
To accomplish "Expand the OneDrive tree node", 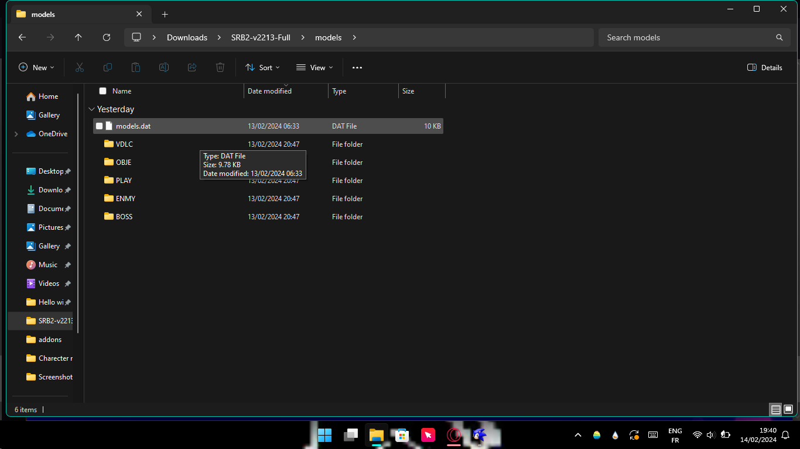I will (x=16, y=134).
